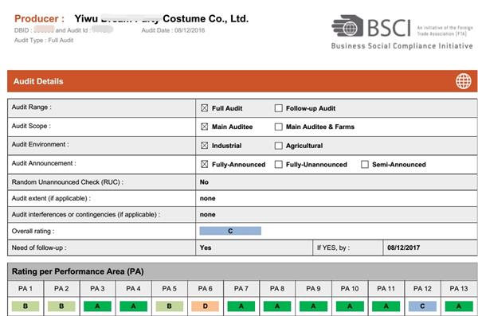Select the PA 12 column header
This screenshot has width=478, height=316.
[x=422, y=289]
